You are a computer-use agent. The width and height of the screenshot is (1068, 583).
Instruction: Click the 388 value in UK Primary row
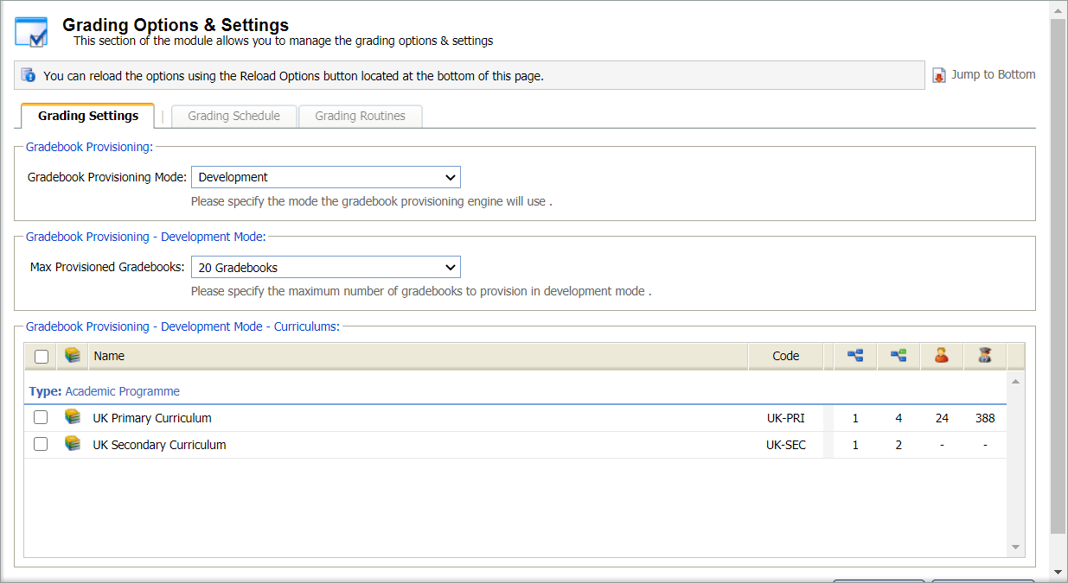tap(985, 418)
